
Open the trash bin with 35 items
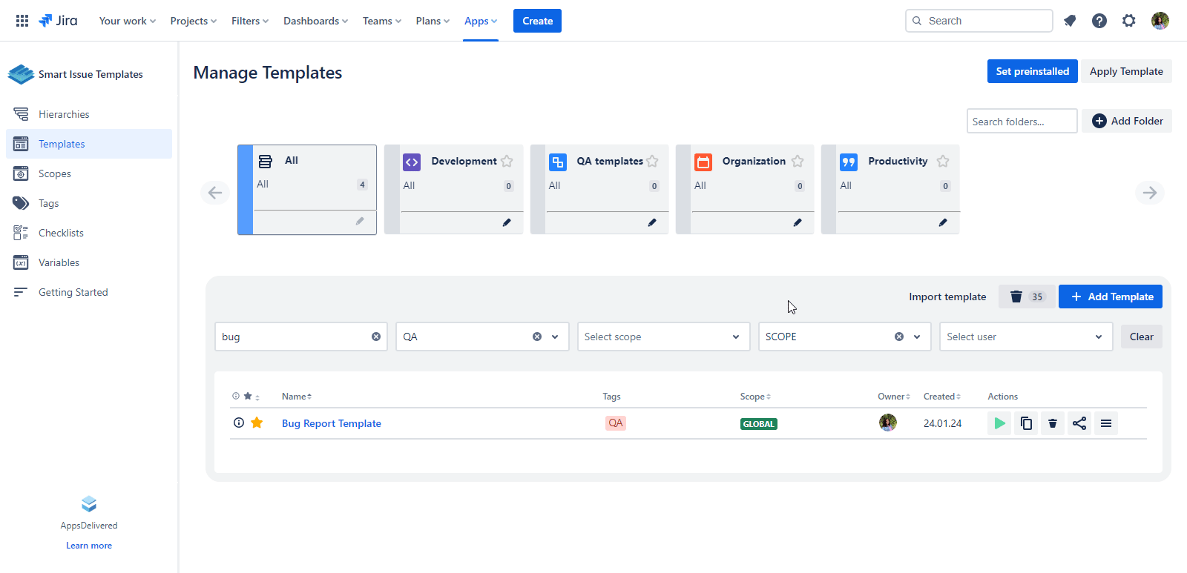tap(1026, 297)
